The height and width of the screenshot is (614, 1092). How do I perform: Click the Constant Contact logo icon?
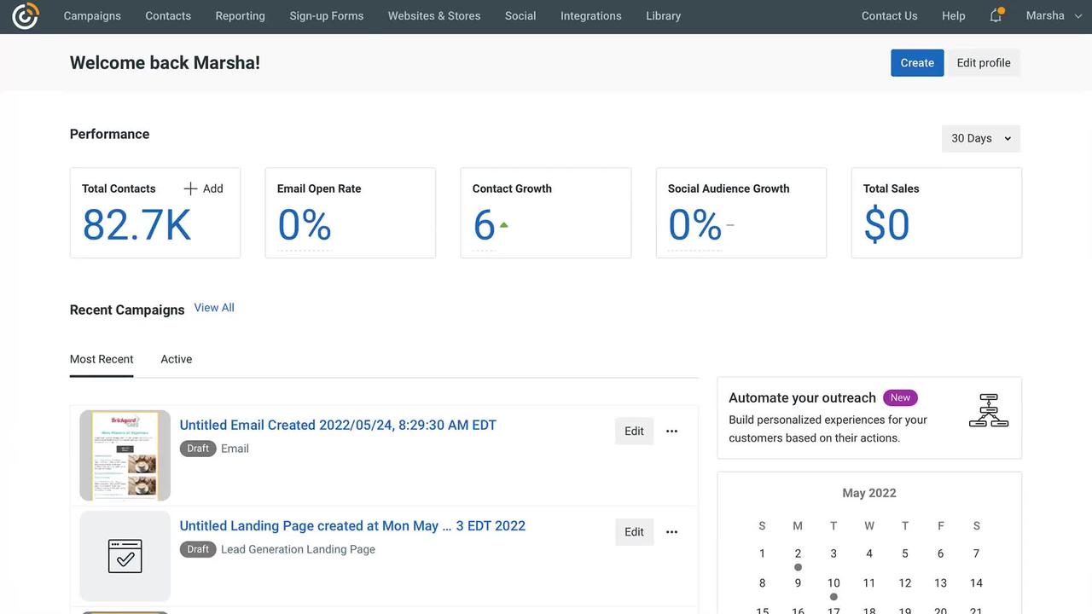[x=25, y=16]
